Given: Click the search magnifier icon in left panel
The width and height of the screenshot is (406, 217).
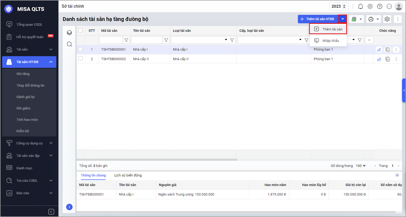Looking at the screenshot, I should pyautogui.click(x=69, y=44).
